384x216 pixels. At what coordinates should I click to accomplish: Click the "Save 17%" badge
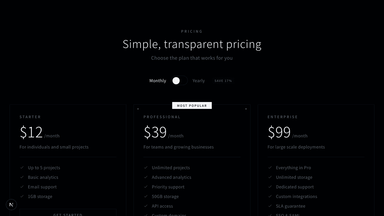click(223, 81)
